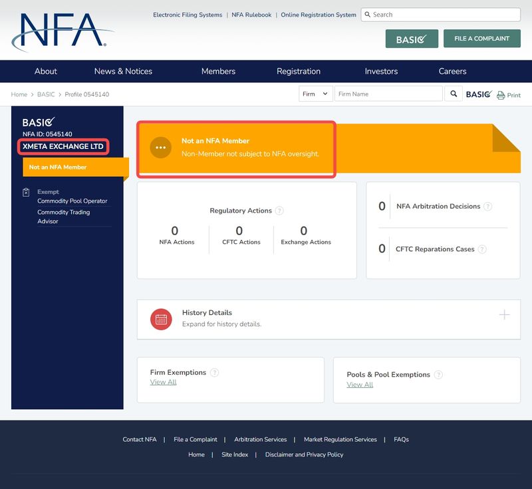Click View All under Firm Exemptions
This screenshot has height=489, width=532.
[x=163, y=382]
